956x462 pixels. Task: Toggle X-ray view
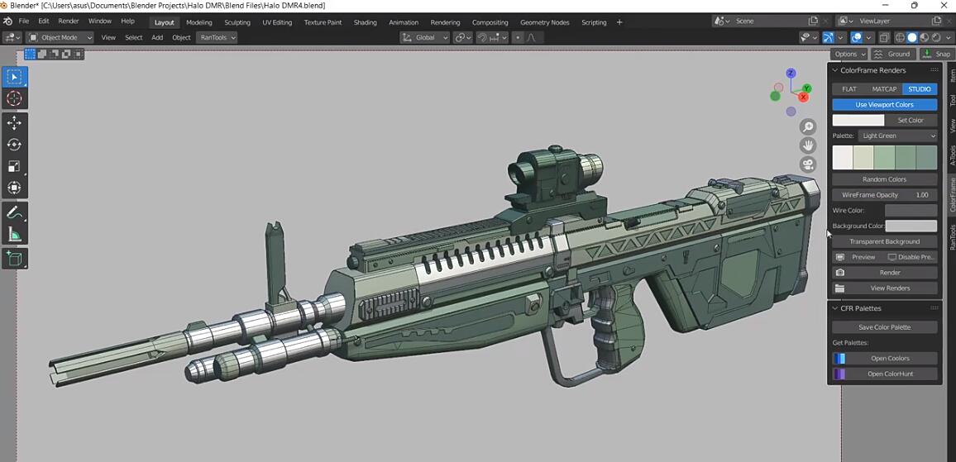(x=884, y=37)
